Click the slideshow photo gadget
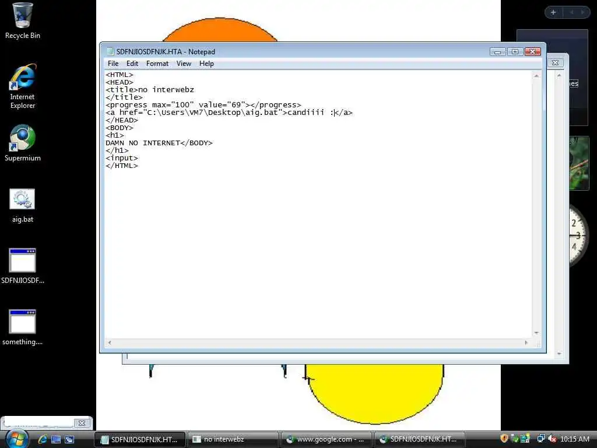 click(579, 163)
